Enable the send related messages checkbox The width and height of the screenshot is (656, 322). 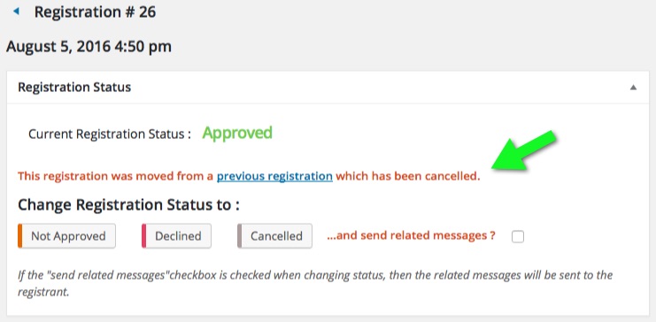pyautogui.click(x=518, y=237)
